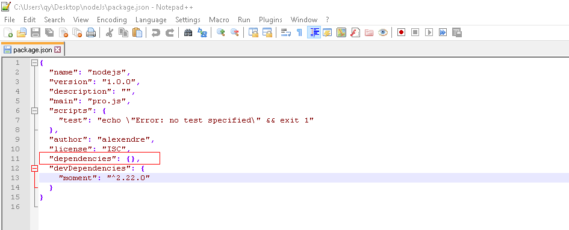Show the Document Map panel icon
569x230 pixels.
point(341,32)
